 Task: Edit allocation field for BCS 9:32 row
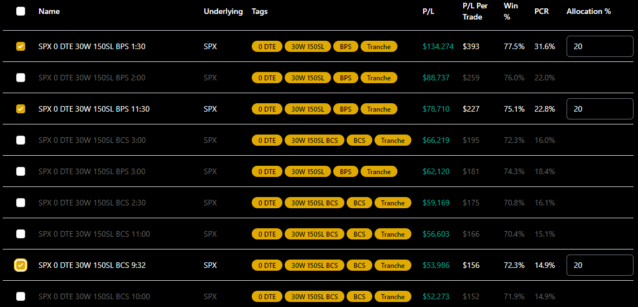[599, 265]
